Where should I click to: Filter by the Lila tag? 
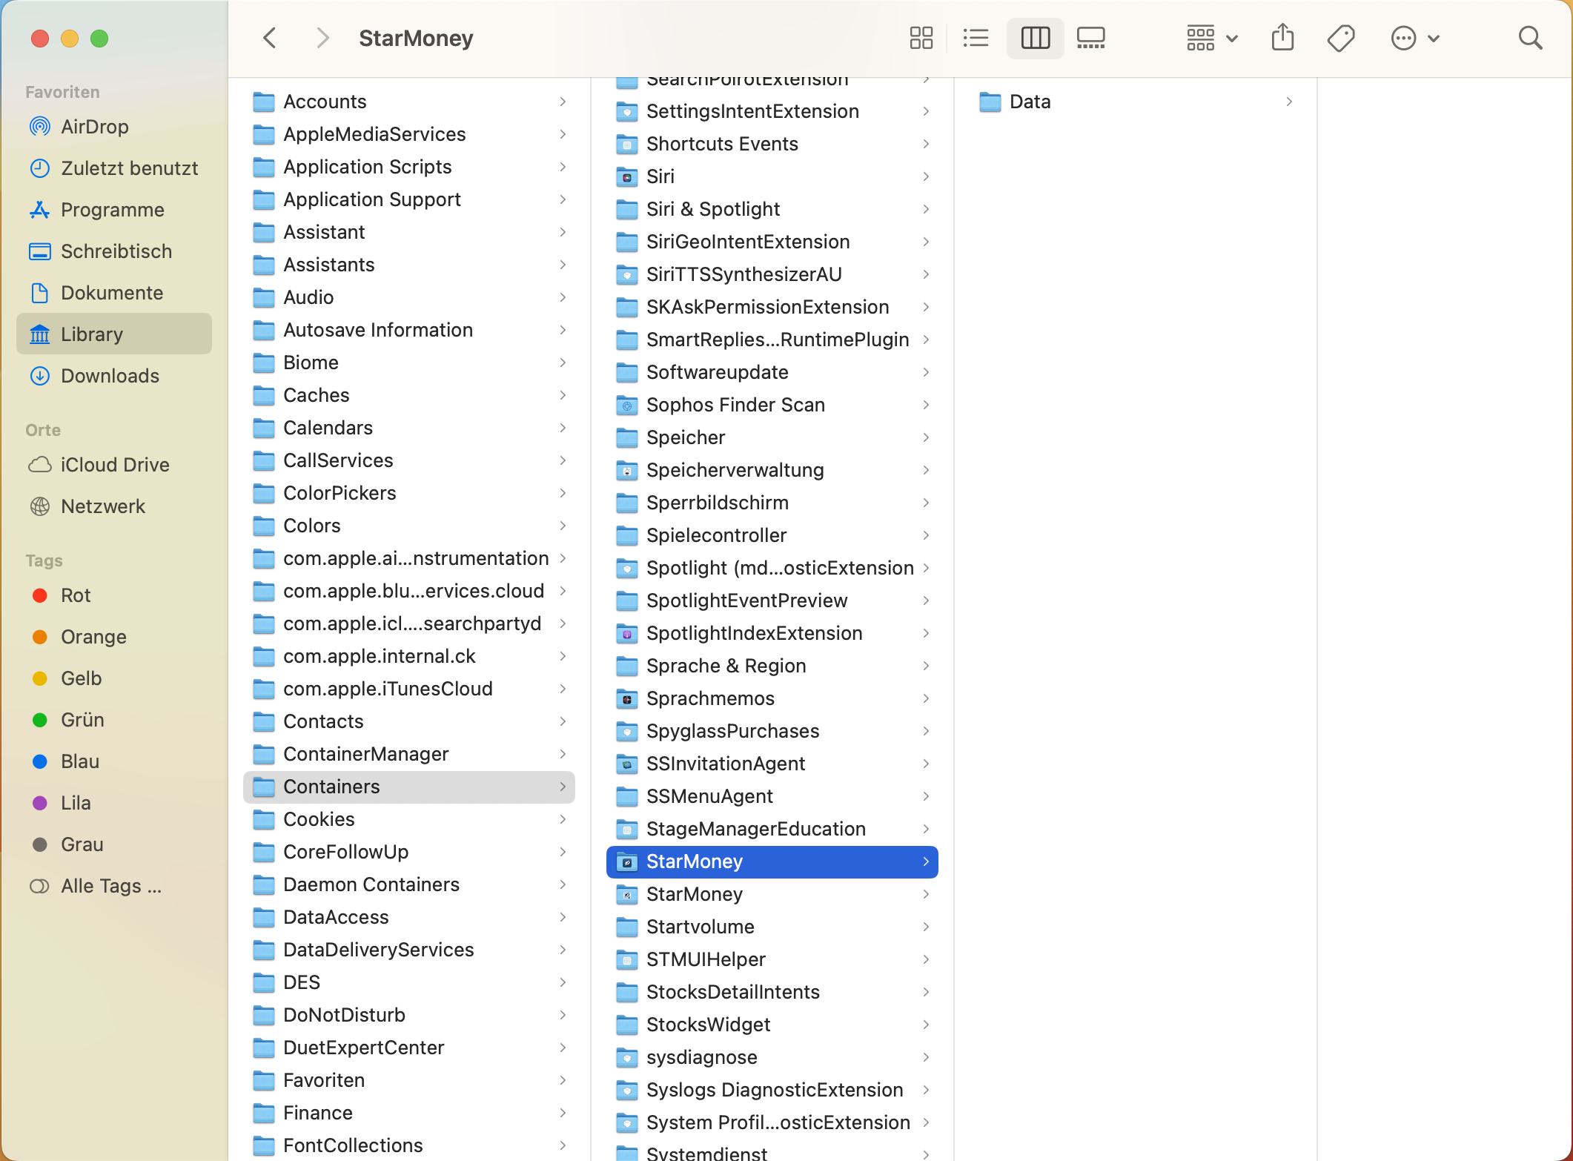click(114, 803)
